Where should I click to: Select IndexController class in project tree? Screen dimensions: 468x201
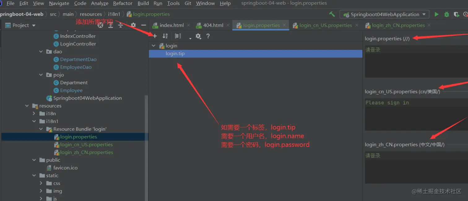[78, 36]
